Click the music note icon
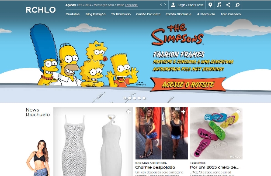The height and width of the screenshot is (176, 271). coord(219,5)
